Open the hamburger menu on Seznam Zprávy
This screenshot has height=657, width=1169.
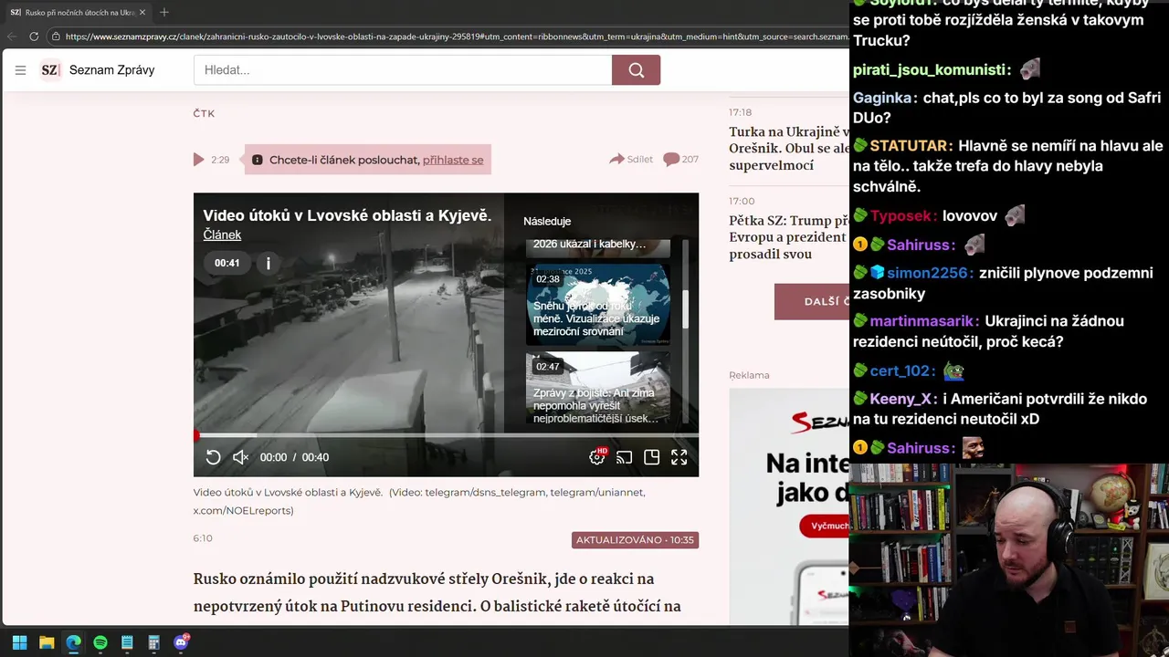pos(20,70)
